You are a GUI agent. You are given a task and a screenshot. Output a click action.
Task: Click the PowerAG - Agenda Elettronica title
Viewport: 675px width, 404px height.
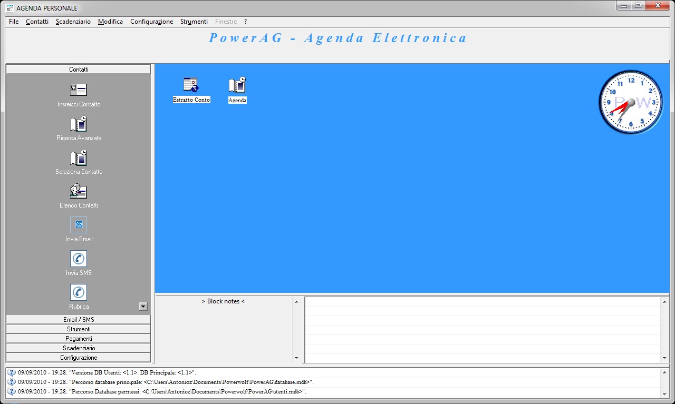338,38
